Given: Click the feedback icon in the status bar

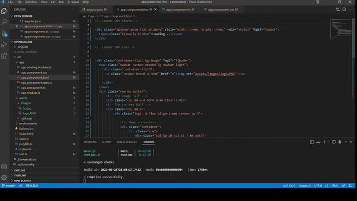Looking at the screenshot, I should [x=344, y=185].
